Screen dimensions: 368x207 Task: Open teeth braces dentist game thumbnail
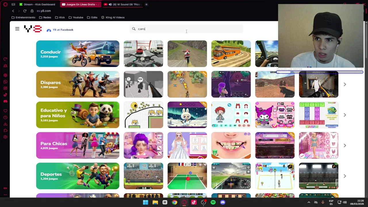[x=231, y=145]
